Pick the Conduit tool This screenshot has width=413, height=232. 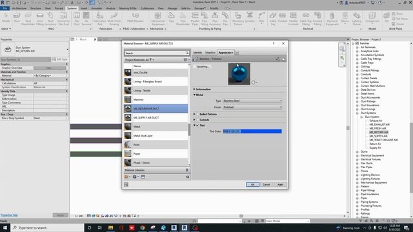(283, 17)
